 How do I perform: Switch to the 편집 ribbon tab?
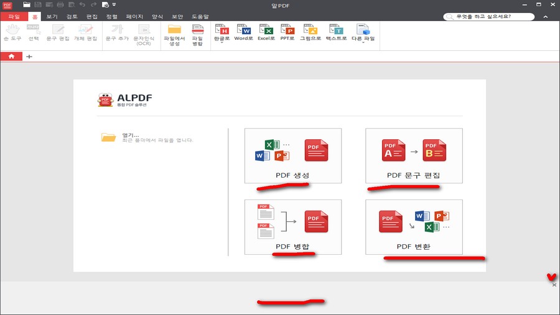(92, 16)
